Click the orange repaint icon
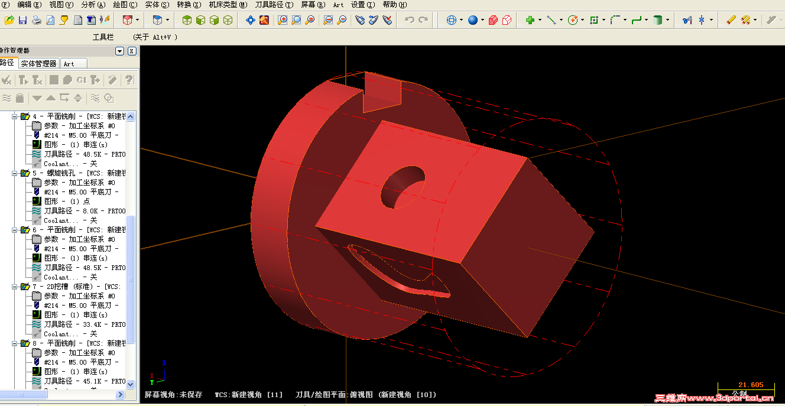This screenshot has height=406, width=785. (264, 20)
